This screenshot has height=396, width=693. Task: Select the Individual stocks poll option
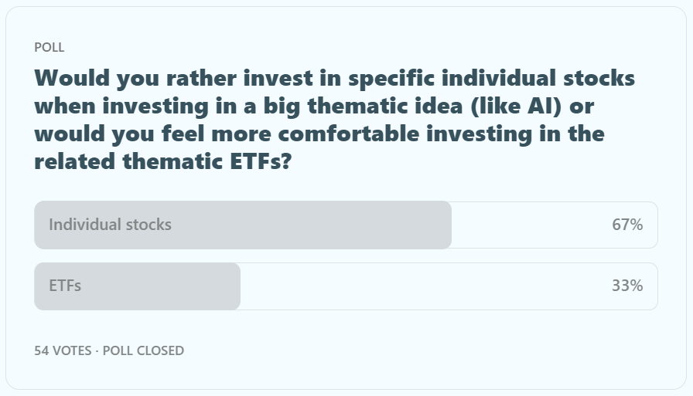click(346, 225)
